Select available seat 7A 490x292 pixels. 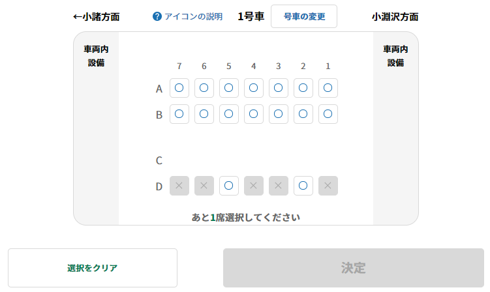point(179,88)
